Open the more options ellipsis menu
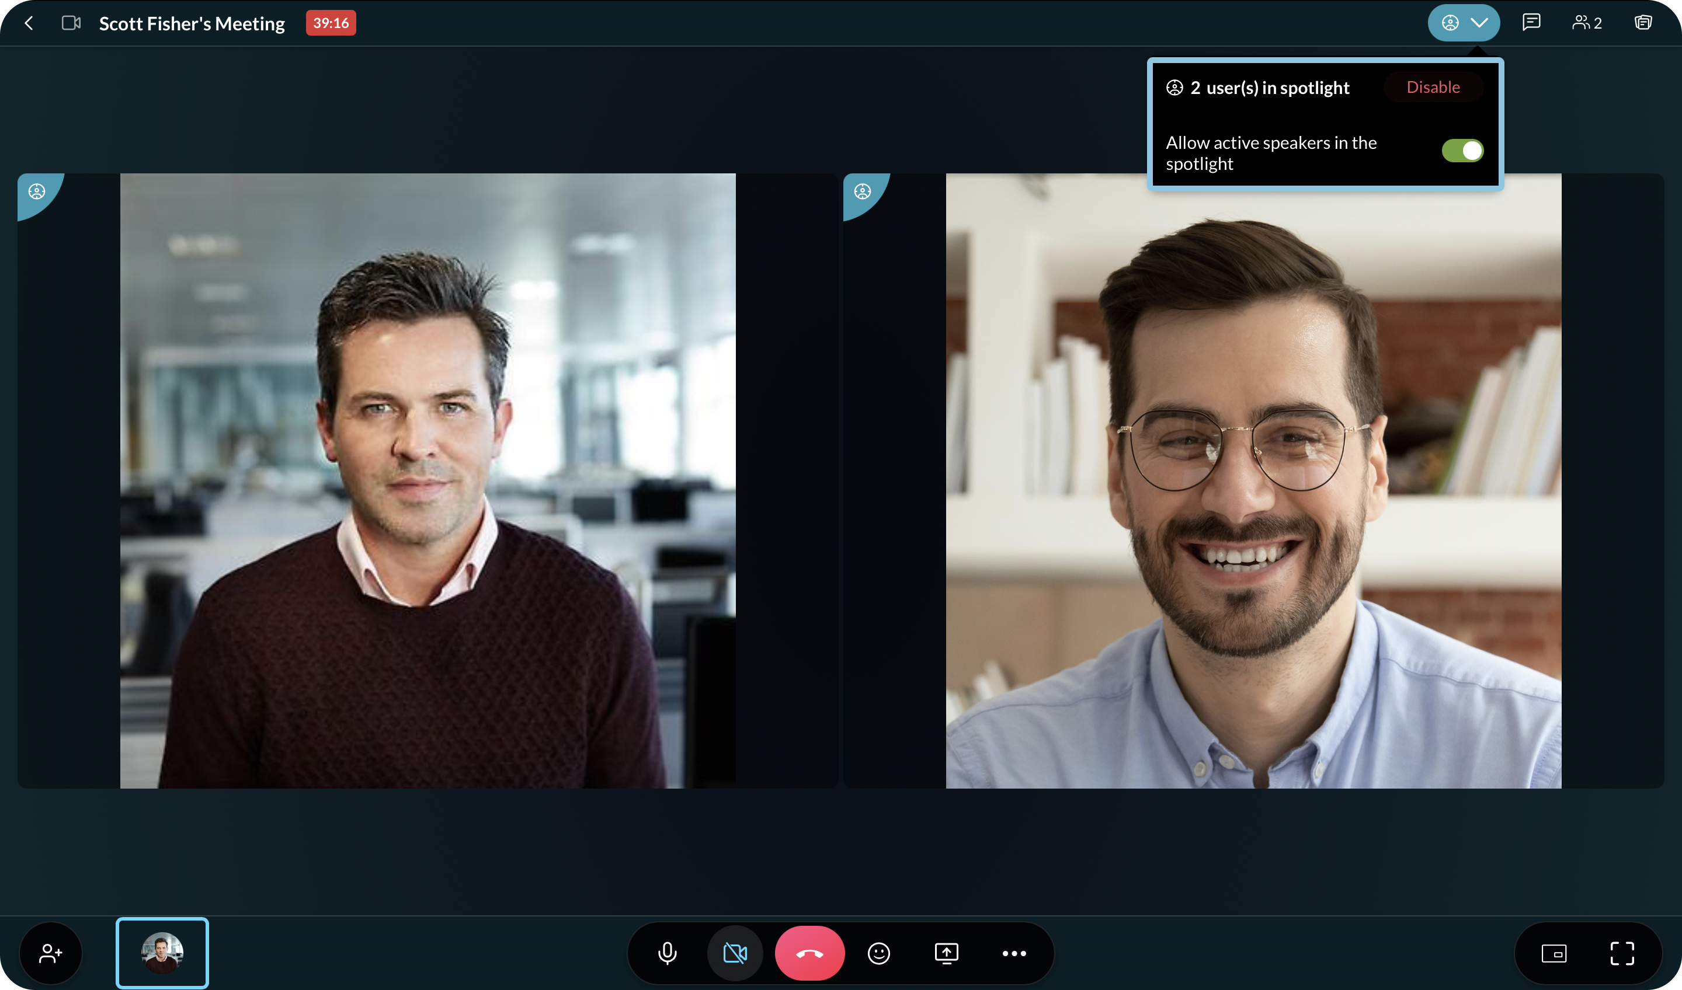The width and height of the screenshot is (1682, 990). coord(1014,953)
